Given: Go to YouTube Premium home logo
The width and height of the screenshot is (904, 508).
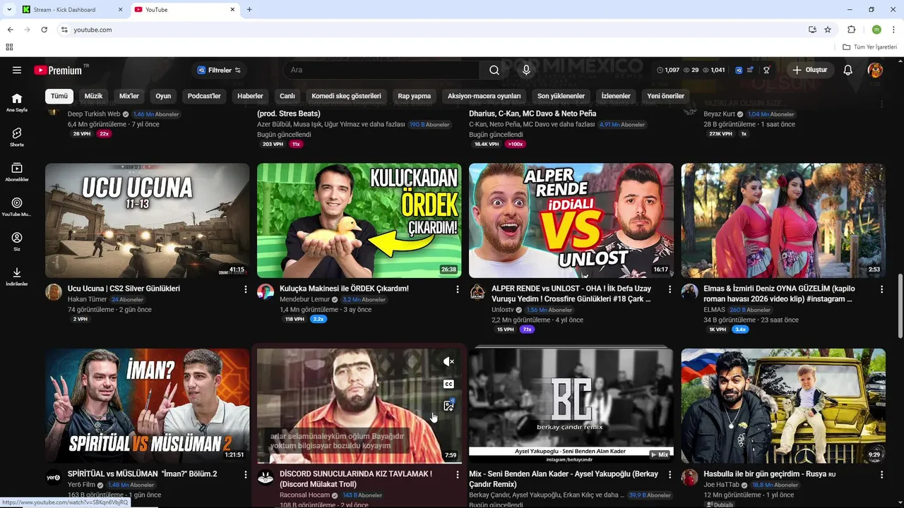Looking at the screenshot, I should tap(58, 70).
